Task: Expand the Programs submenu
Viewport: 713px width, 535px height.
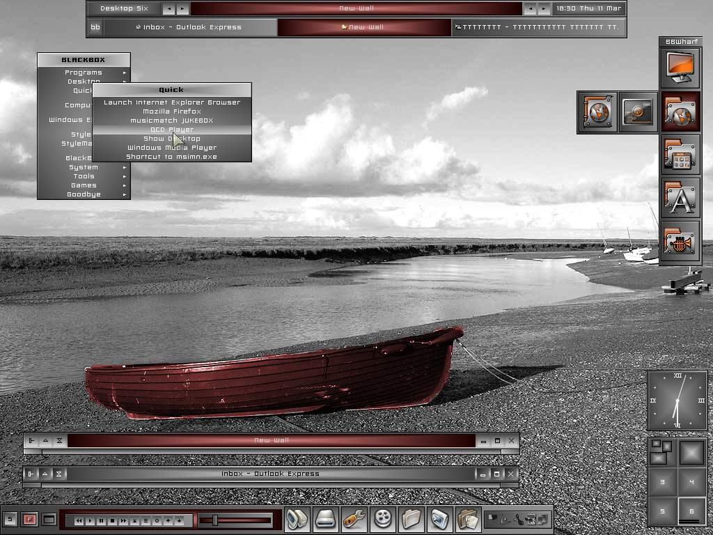Action: (x=84, y=72)
